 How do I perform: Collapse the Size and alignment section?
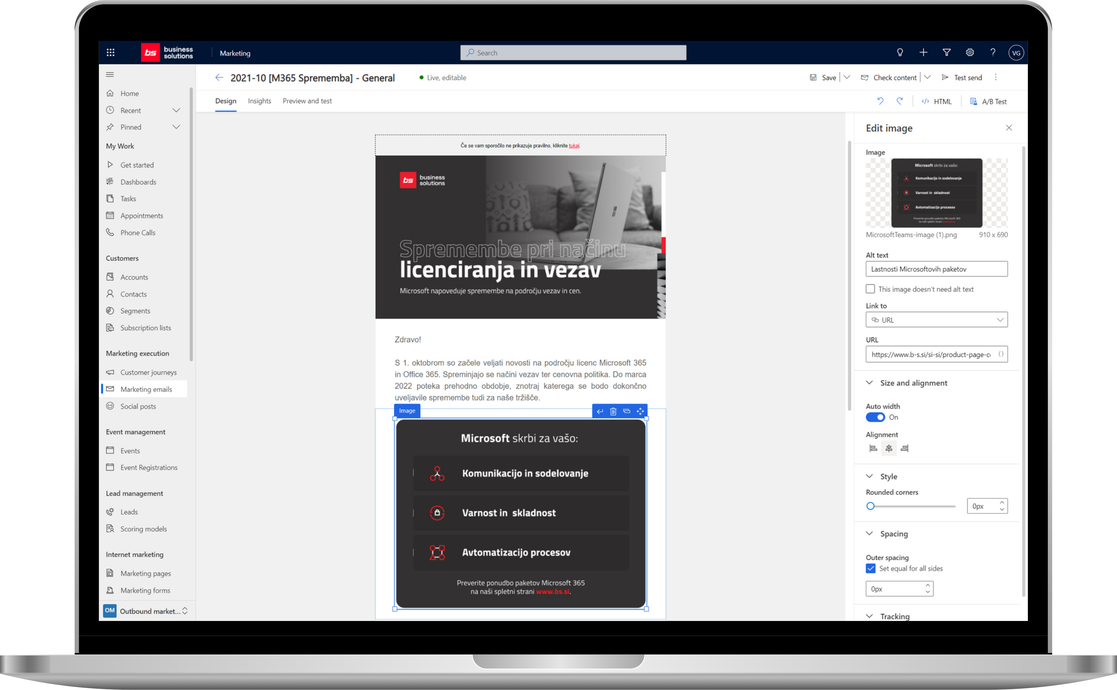click(869, 382)
